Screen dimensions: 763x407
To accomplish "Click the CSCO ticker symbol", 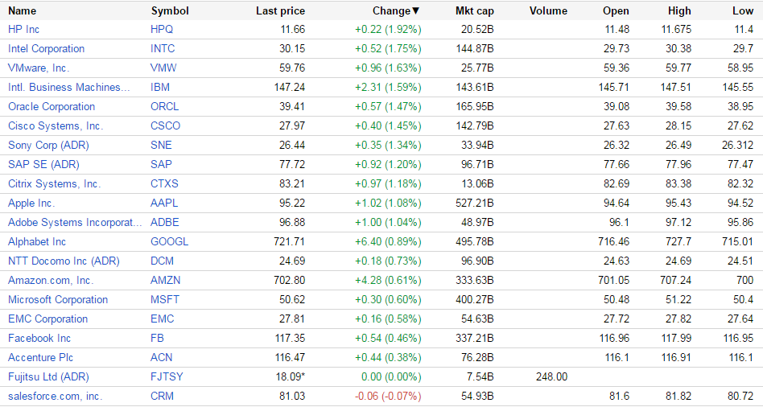I will coord(165,125).
